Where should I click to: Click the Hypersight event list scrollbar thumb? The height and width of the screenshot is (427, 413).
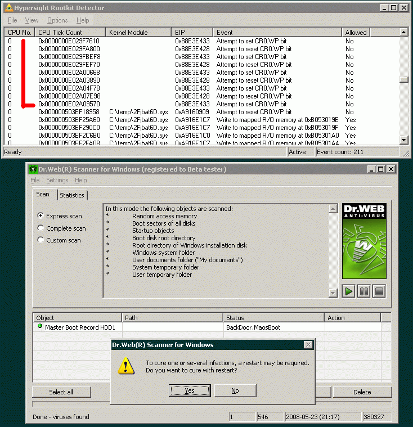click(x=404, y=79)
